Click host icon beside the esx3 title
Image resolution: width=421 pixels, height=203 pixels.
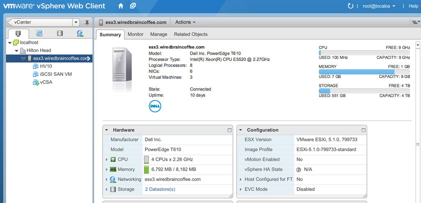click(x=101, y=22)
